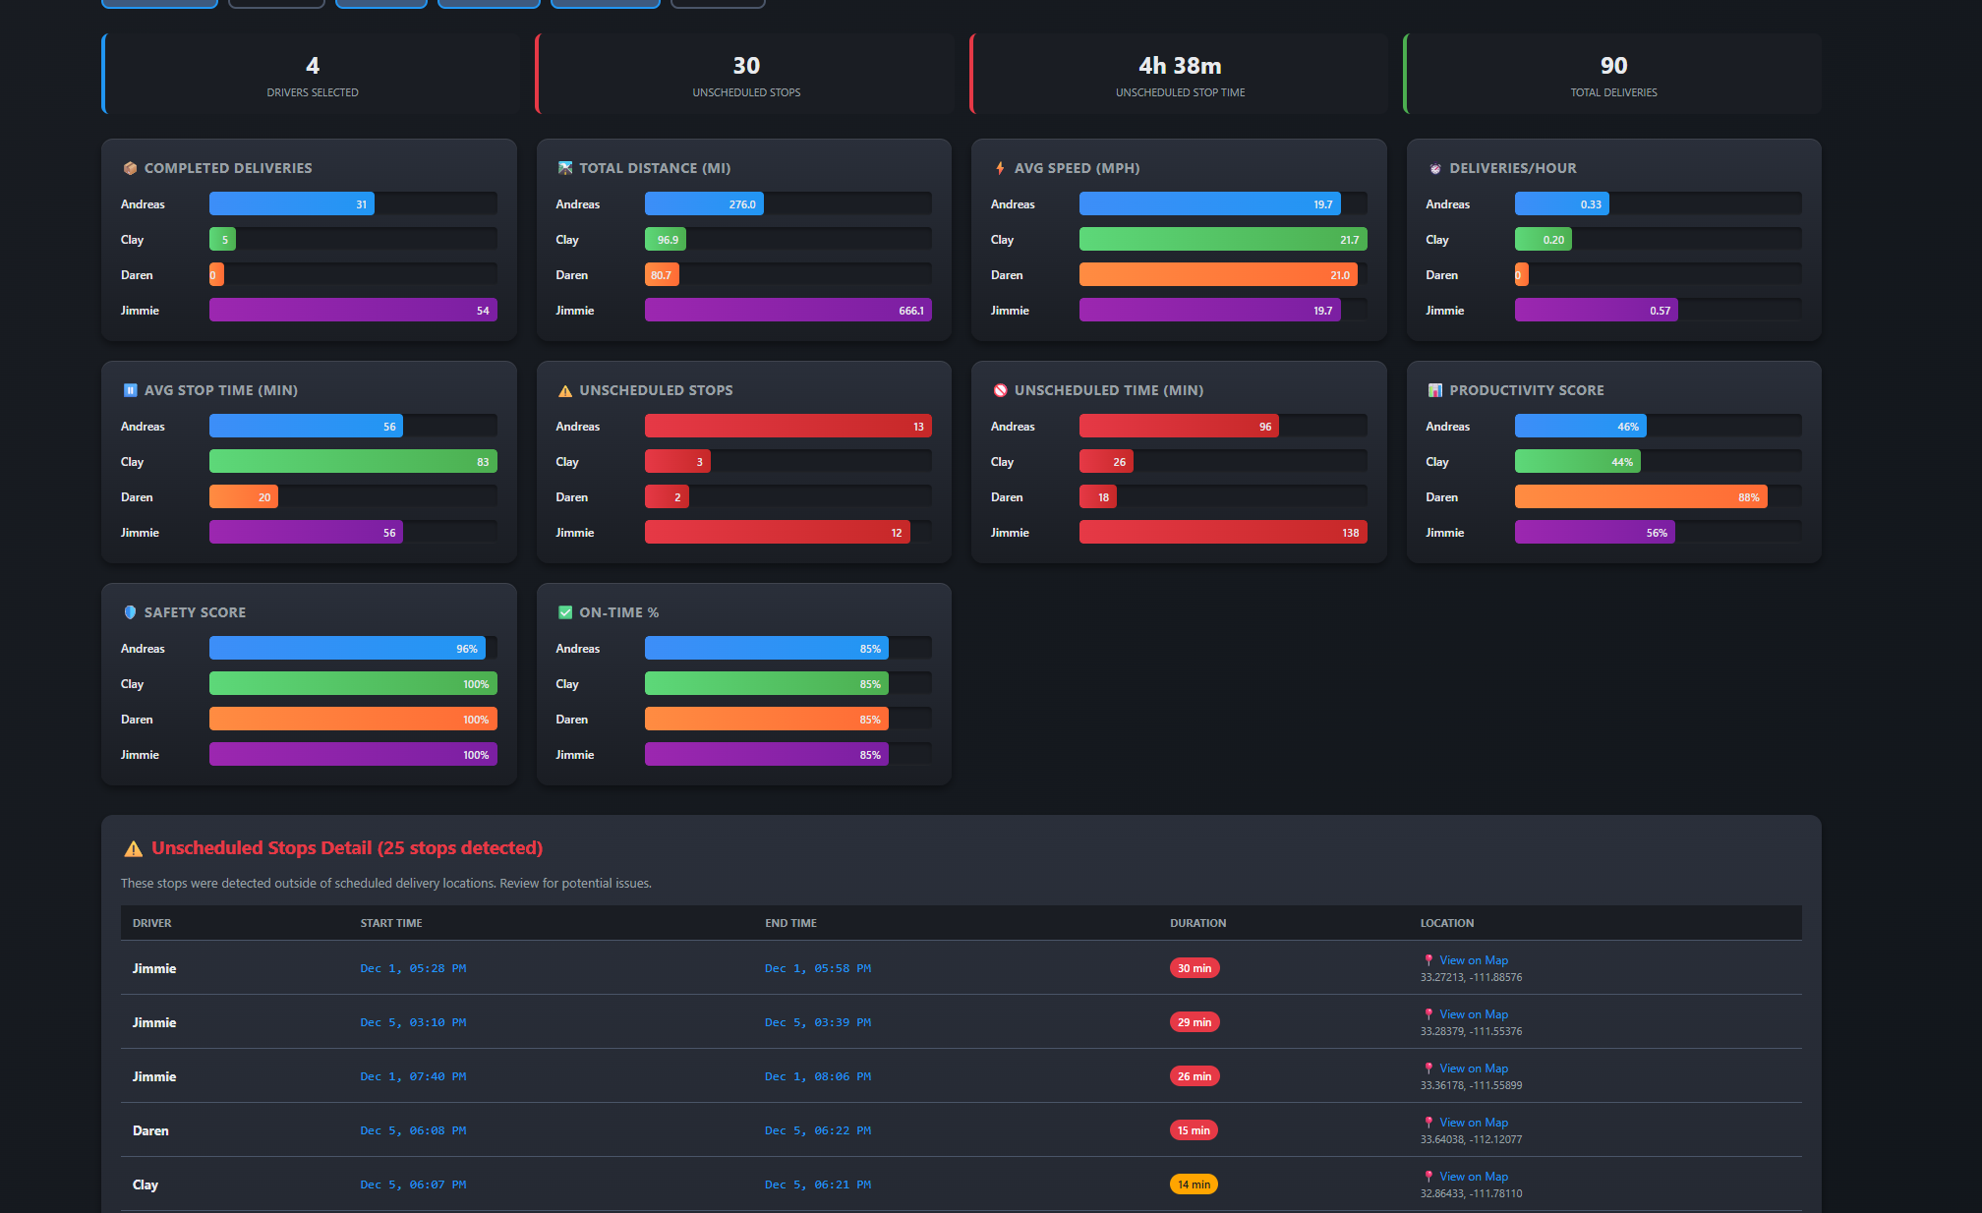The width and height of the screenshot is (1982, 1213).
Task: Click the Unscheduled Stops warning triangle icon
Action: tap(565, 390)
